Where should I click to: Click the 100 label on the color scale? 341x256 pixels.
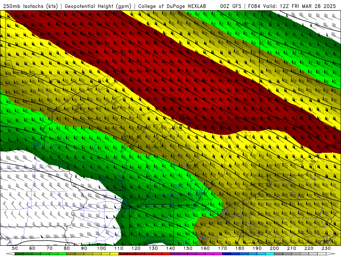pyautogui.click(x=101, y=248)
